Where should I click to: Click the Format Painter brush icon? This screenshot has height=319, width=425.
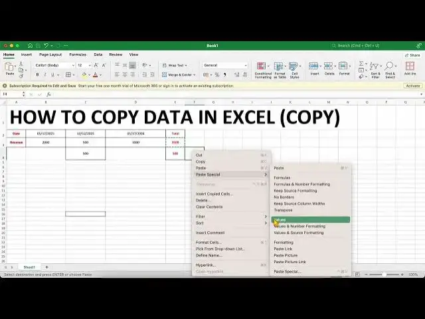[21, 76]
